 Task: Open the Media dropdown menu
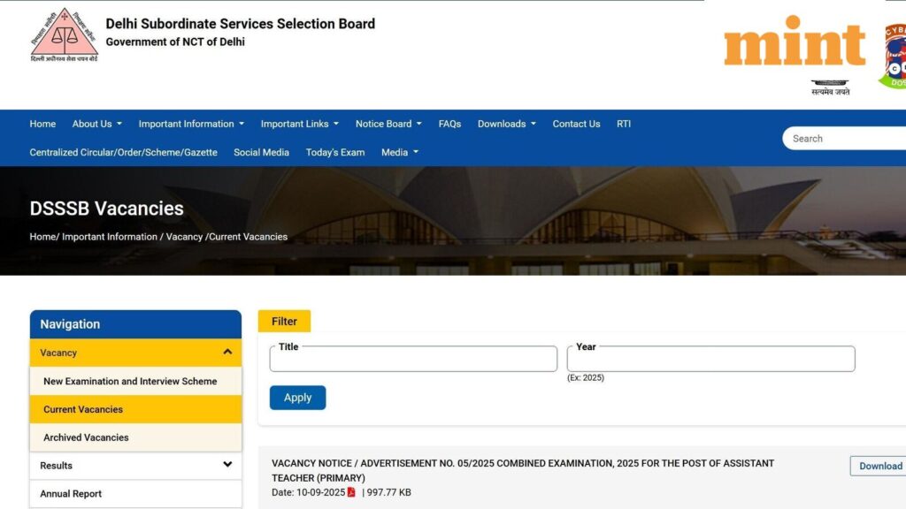pyautogui.click(x=399, y=152)
